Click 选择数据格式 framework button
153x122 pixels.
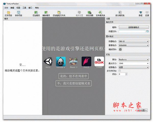click(134, 27)
